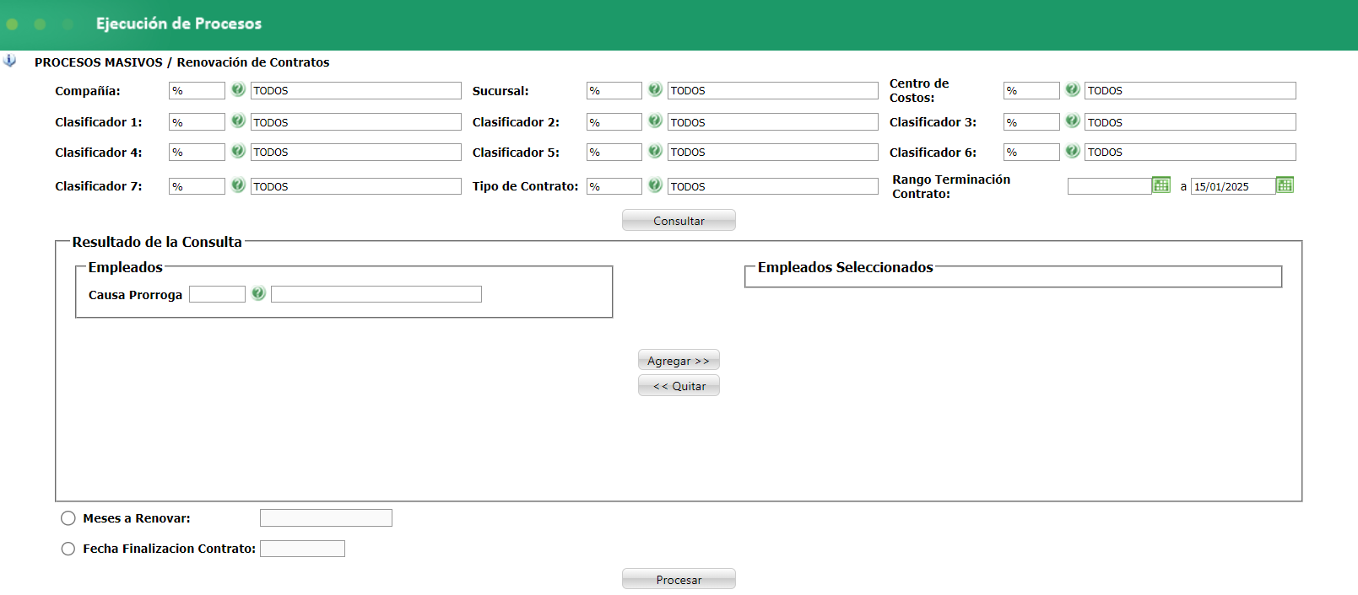The image size is (1358, 595).
Task: Focus the Causa Prorroga code field
Action: pos(217,294)
